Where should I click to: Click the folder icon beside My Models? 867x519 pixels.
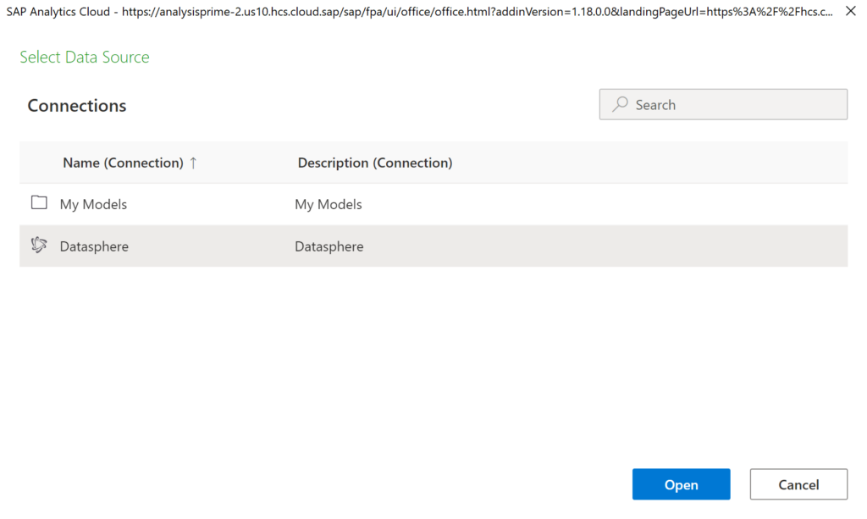point(39,203)
